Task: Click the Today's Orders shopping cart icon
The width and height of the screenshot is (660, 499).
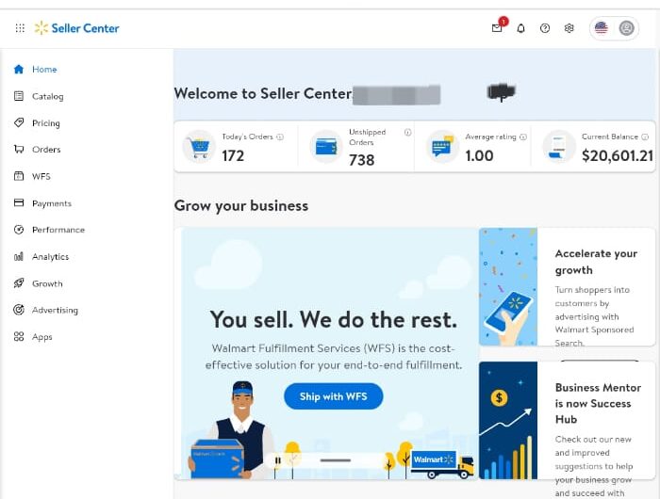Action: (199, 147)
